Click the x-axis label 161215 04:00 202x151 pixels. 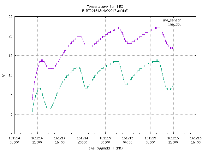[128, 140]
